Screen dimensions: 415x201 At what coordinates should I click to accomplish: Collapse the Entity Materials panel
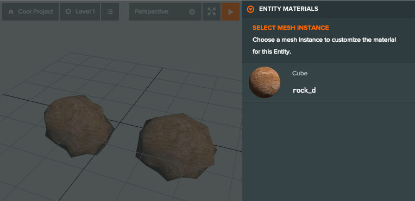(x=250, y=9)
